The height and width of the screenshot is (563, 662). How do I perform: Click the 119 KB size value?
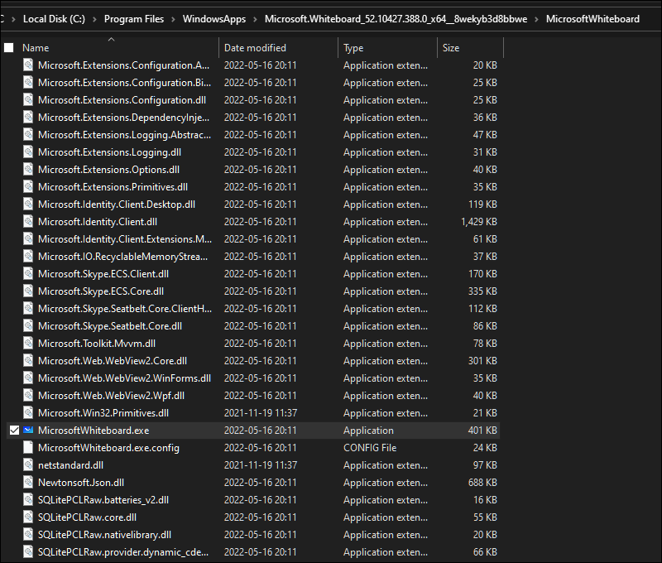point(482,205)
